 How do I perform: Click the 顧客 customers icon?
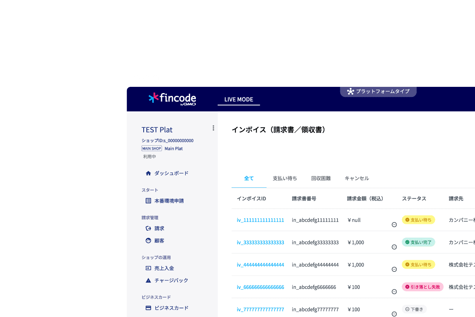(148, 240)
